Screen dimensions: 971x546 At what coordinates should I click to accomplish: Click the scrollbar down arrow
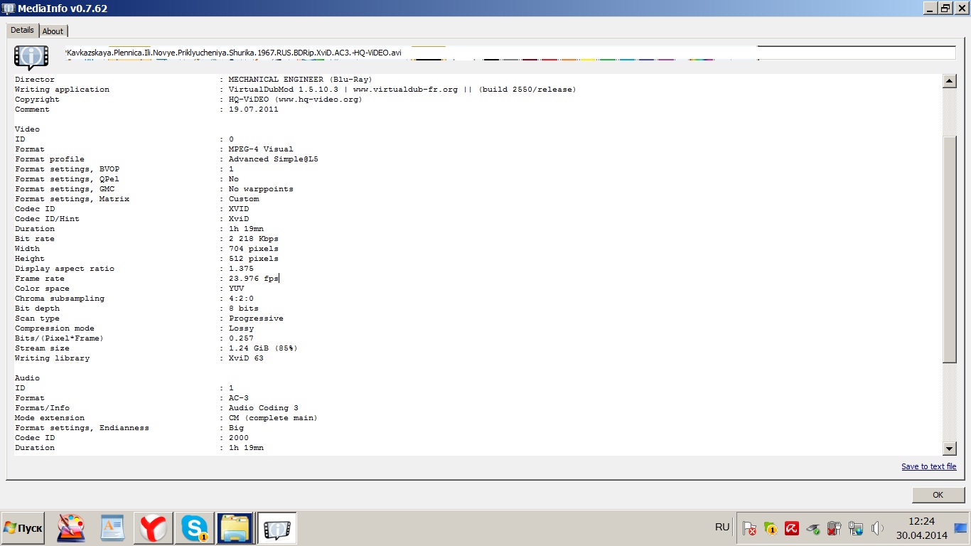(950, 449)
